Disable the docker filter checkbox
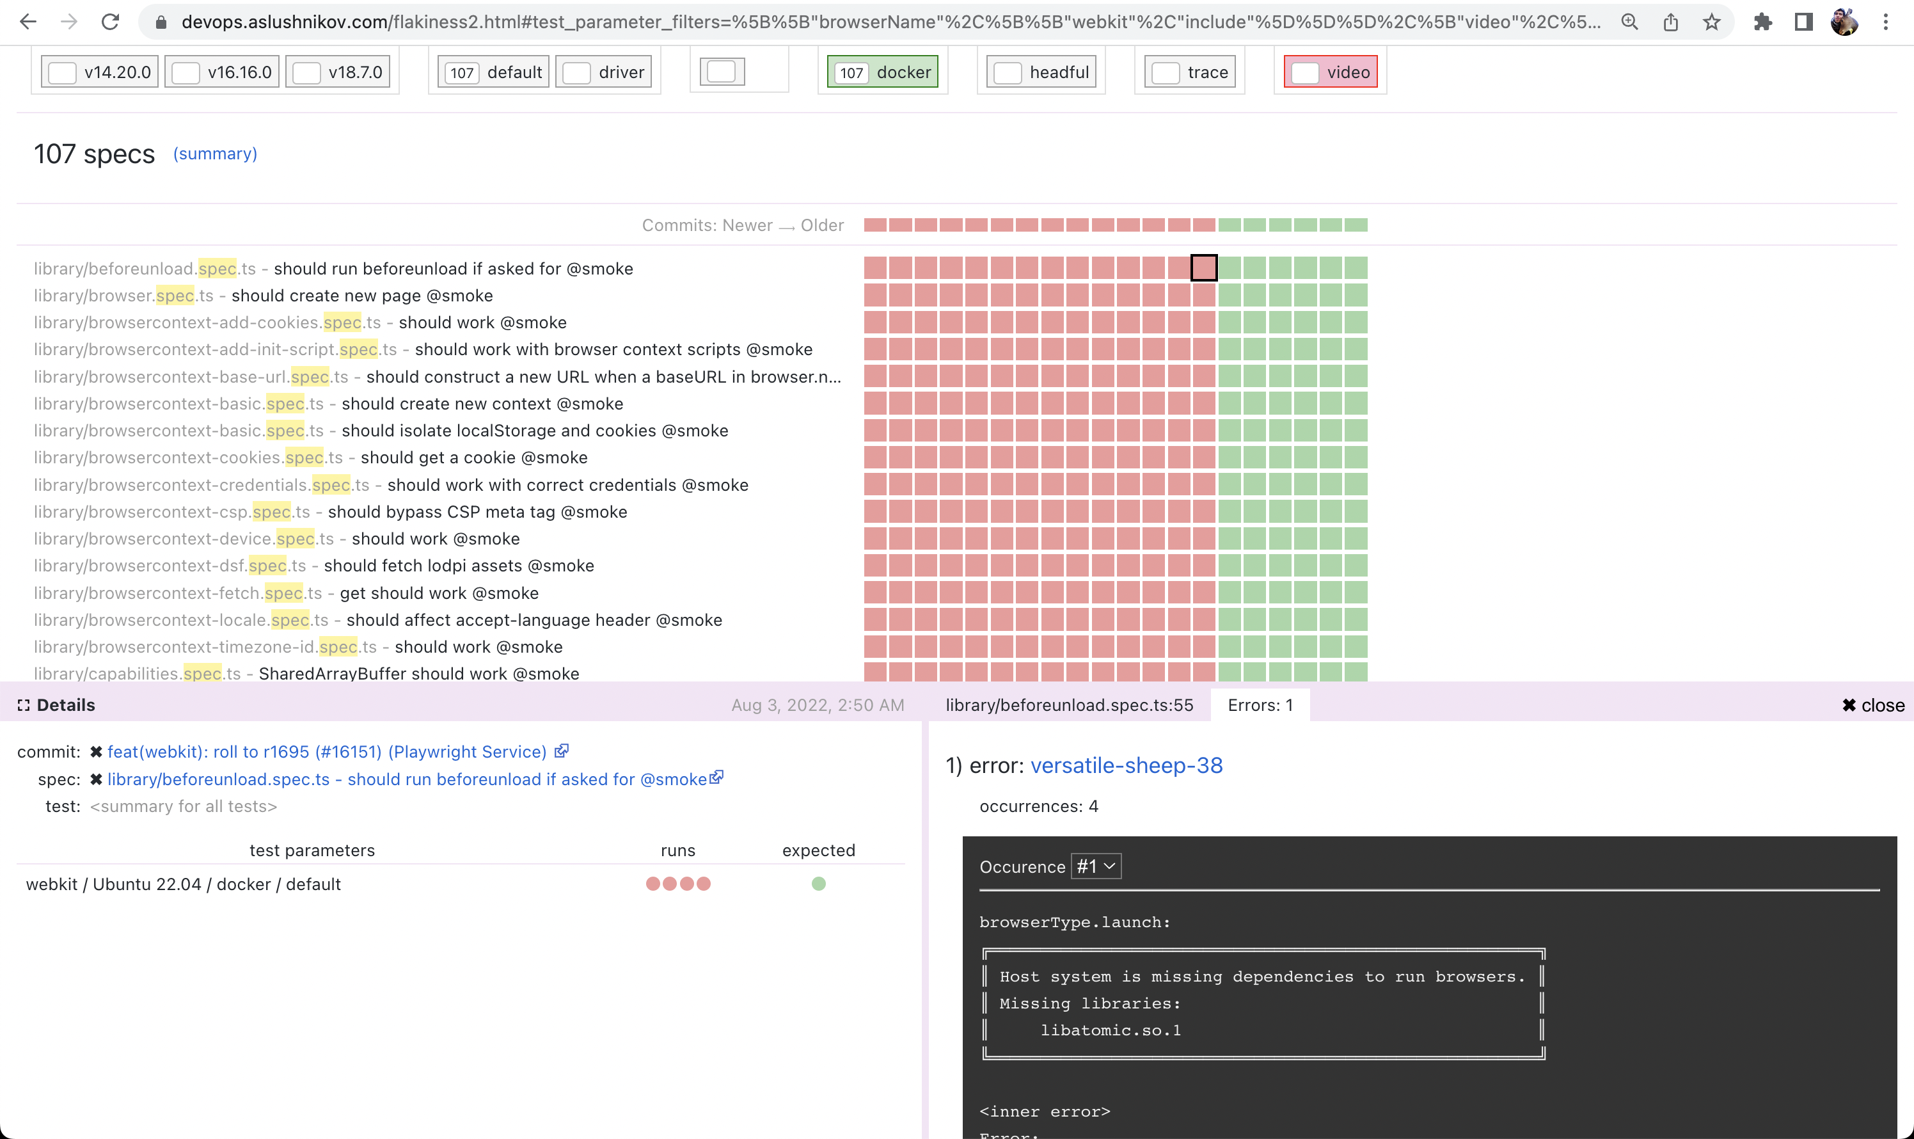1914x1139 pixels. (852, 72)
